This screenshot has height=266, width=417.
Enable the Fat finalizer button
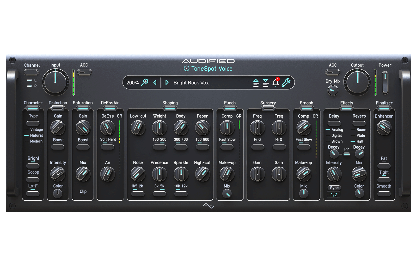click(384, 166)
